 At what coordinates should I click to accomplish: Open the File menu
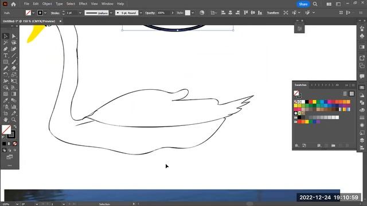27,4
